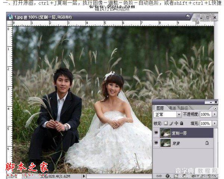Open the 填充 fill slider arrow

coord(214,123)
